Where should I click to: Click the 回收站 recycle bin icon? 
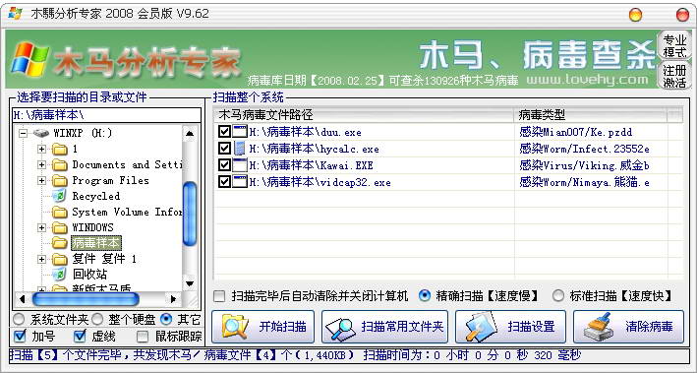tap(59, 275)
